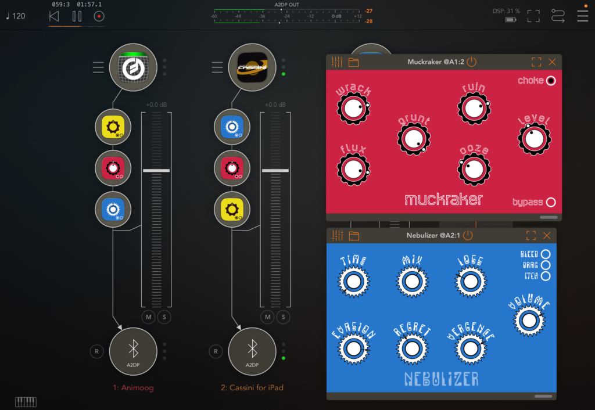
Task: Open the three-dot menu on channel 2 A2DP output
Action: tap(283, 351)
